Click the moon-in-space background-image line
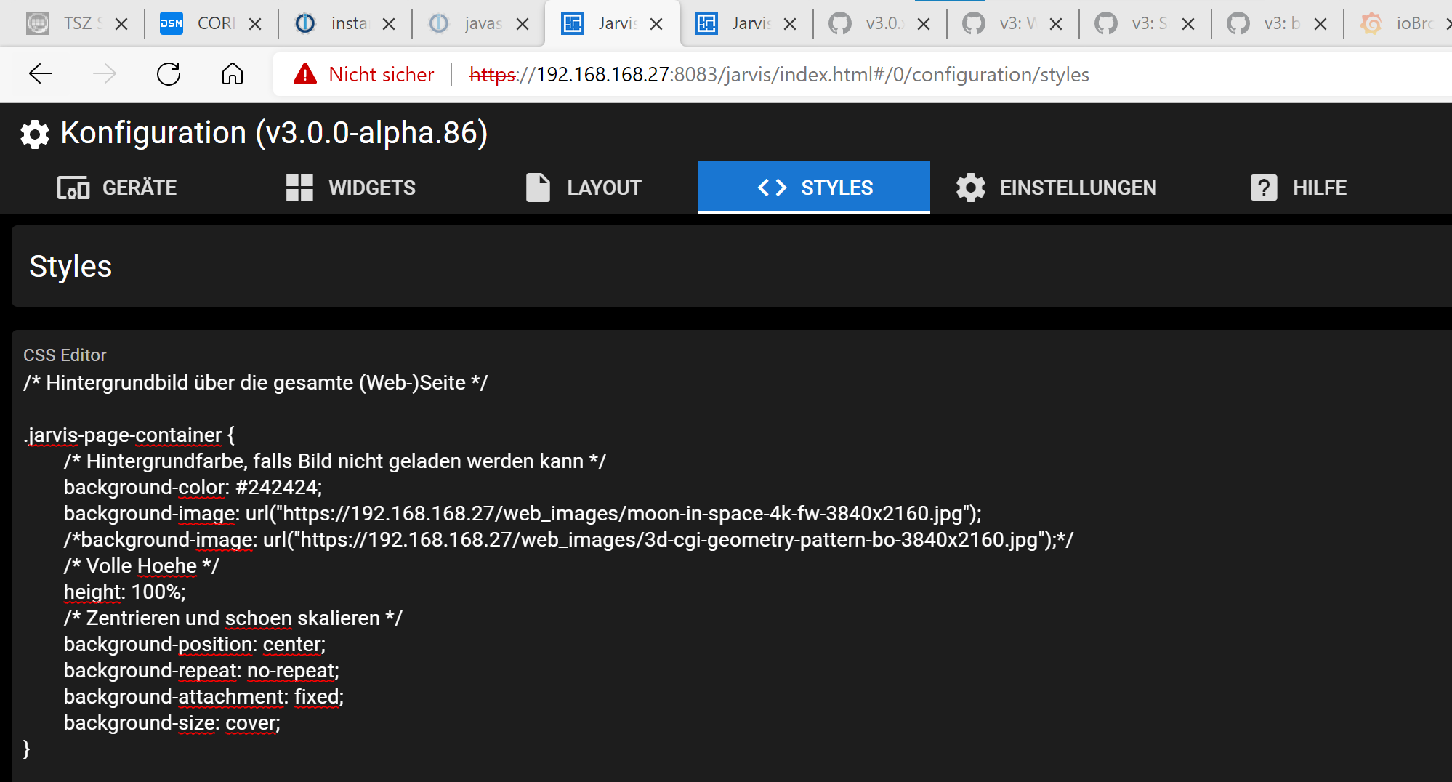Viewport: 1452px width, 782px height. (x=523, y=513)
